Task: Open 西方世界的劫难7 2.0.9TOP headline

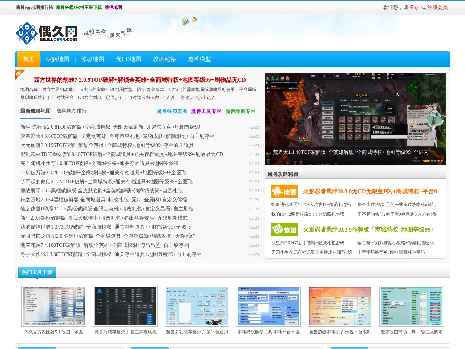Action: (x=140, y=80)
